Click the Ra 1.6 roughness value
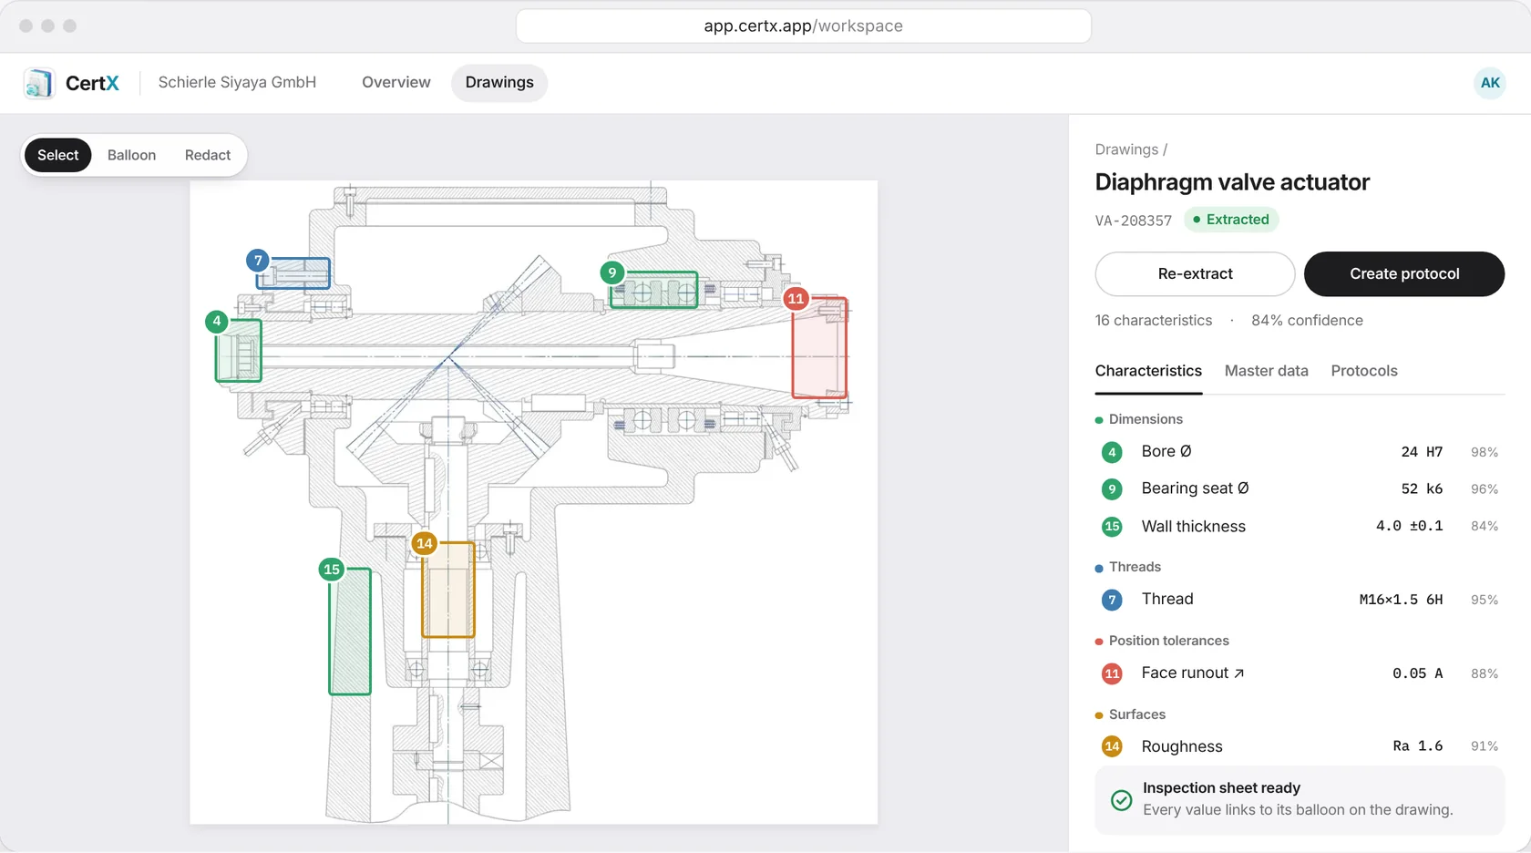 pyautogui.click(x=1418, y=746)
